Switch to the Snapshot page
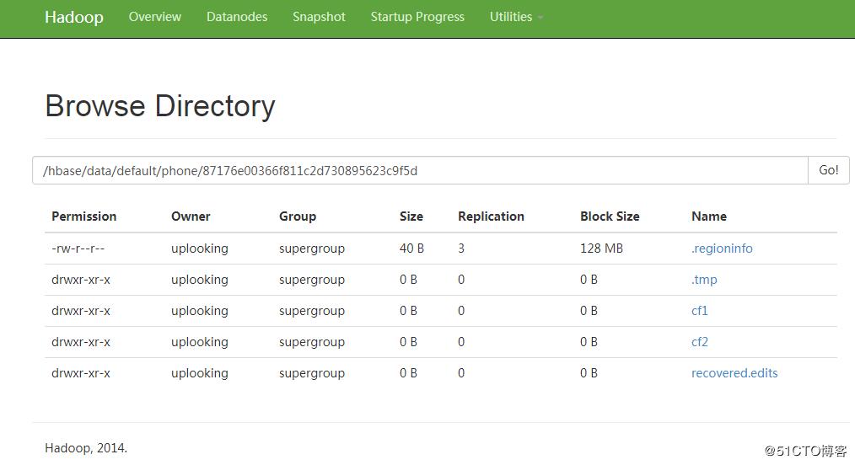 coord(319,17)
